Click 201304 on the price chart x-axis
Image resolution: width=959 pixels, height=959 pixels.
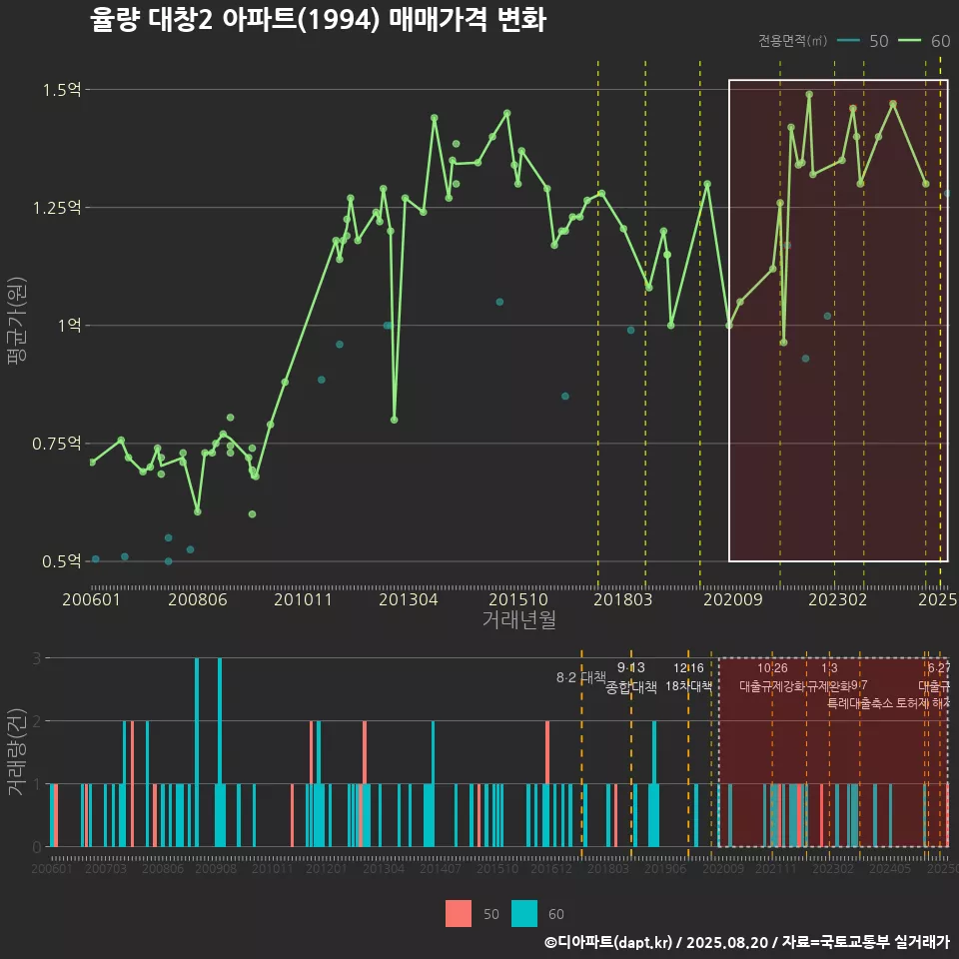click(x=408, y=599)
